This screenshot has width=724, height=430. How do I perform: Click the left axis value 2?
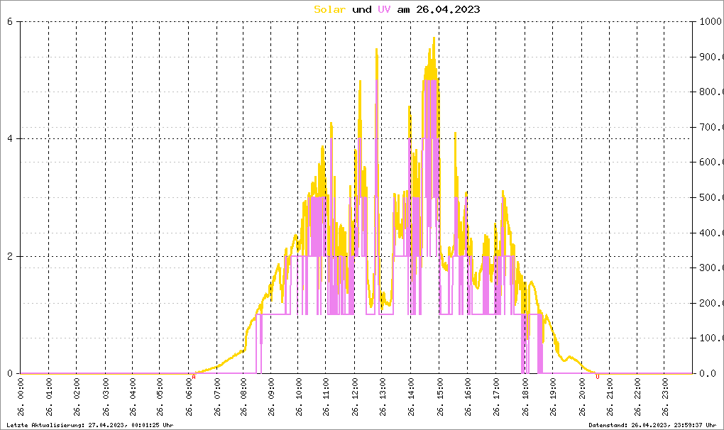(10, 256)
